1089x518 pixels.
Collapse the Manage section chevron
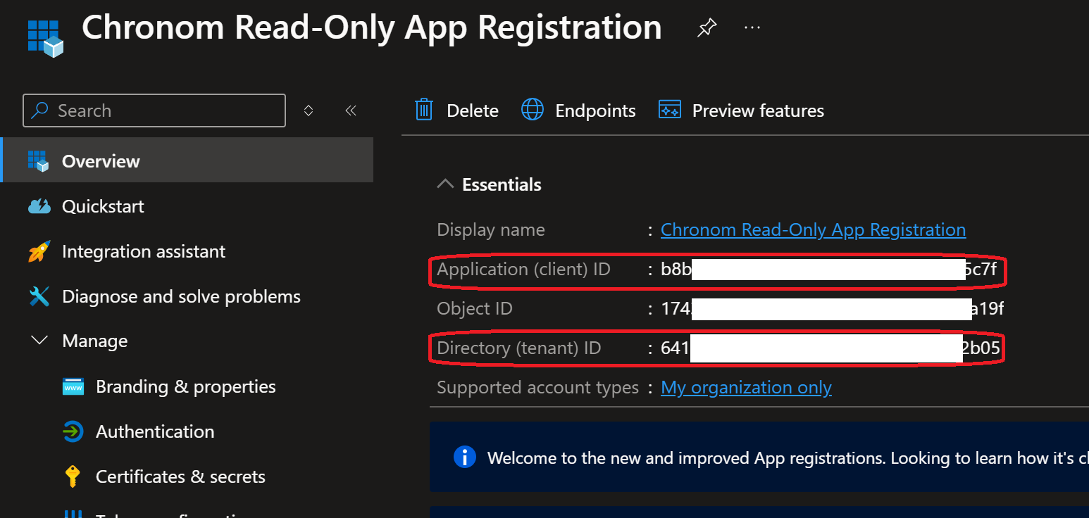click(39, 341)
